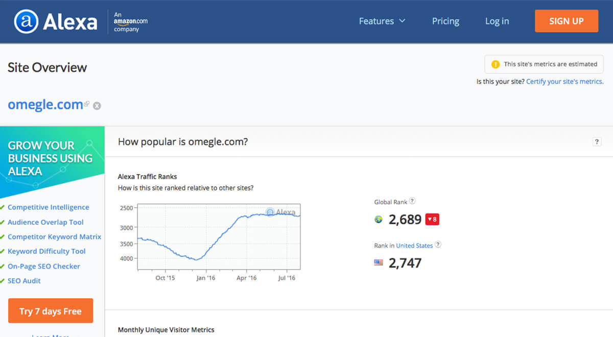This screenshot has width=613, height=337.
Task: Open the omegle.com site link
Action: click(x=45, y=105)
